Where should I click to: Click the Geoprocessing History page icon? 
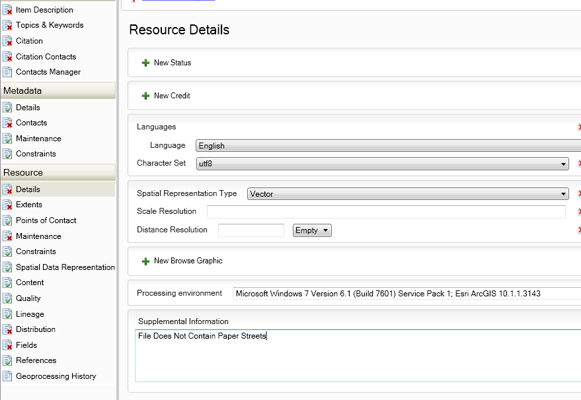point(7,376)
